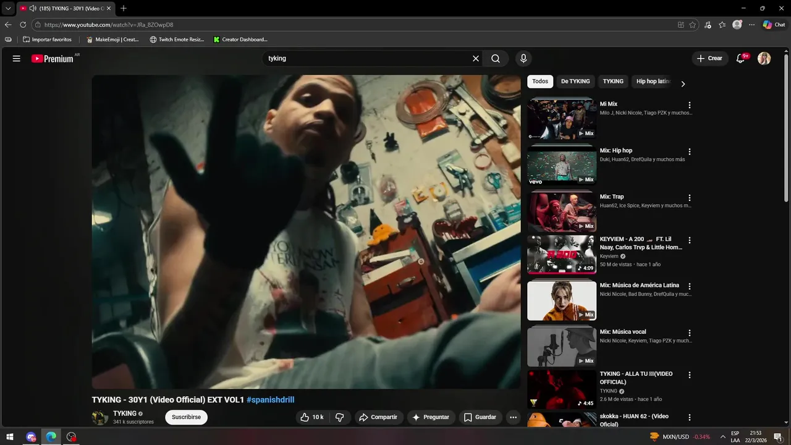Open options for skokka - HUAN 62 video
Screen dimensions: 791x445
(x=690, y=417)
